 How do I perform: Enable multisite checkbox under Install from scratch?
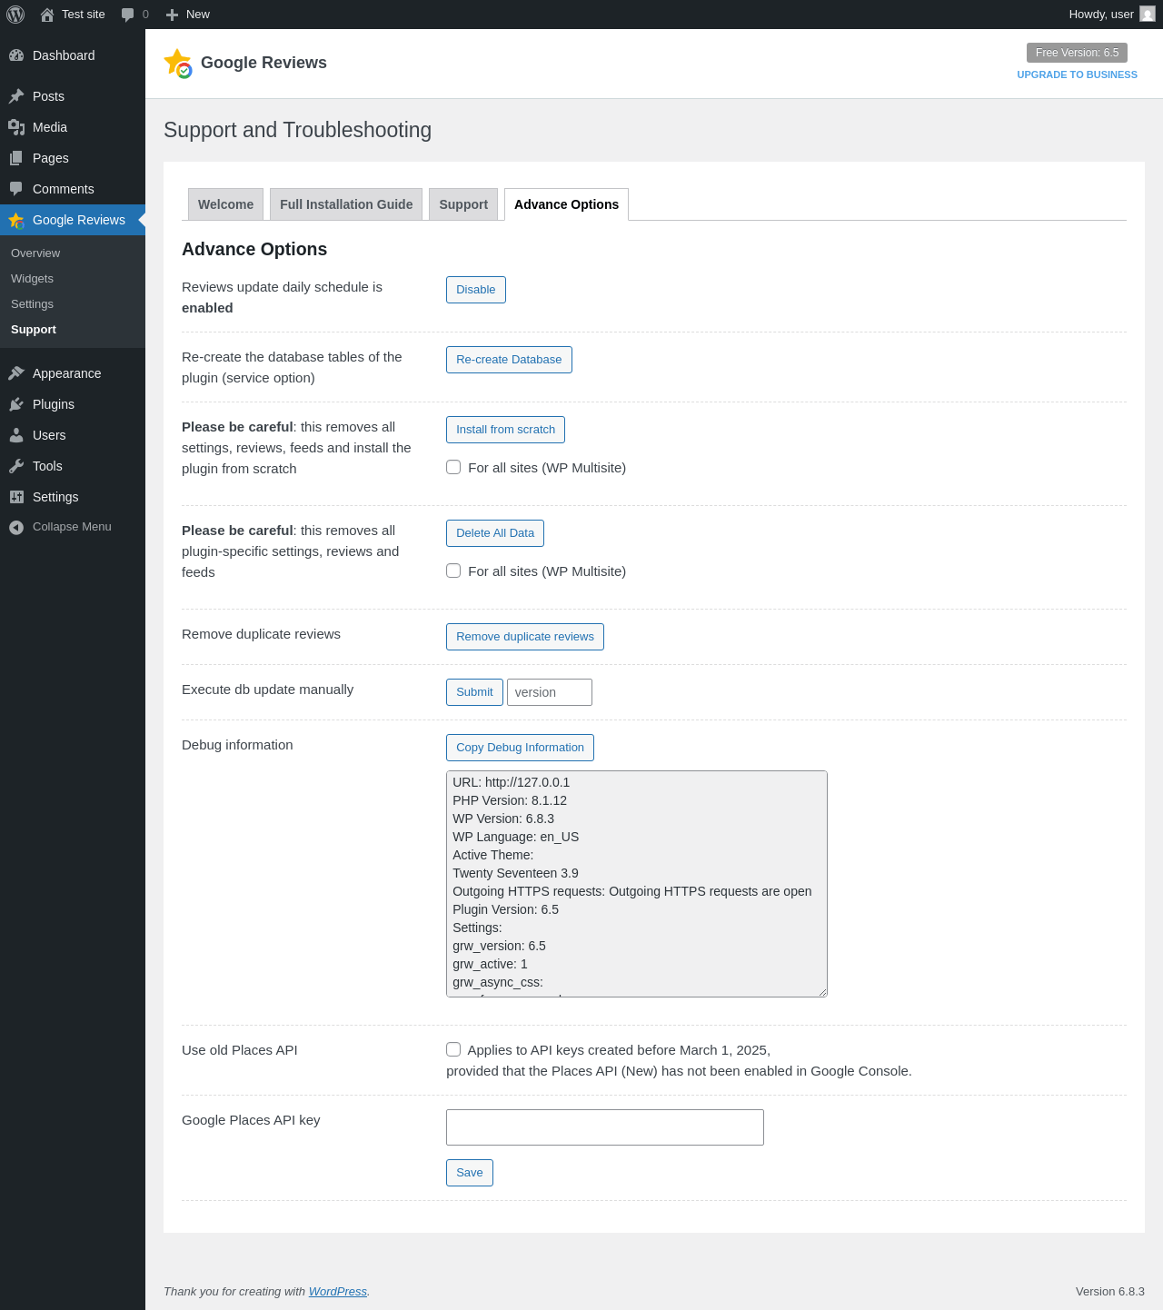[x=453, y=467]
